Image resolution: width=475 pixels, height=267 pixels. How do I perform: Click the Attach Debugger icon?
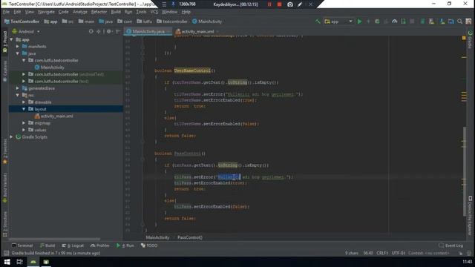[403, 22]
